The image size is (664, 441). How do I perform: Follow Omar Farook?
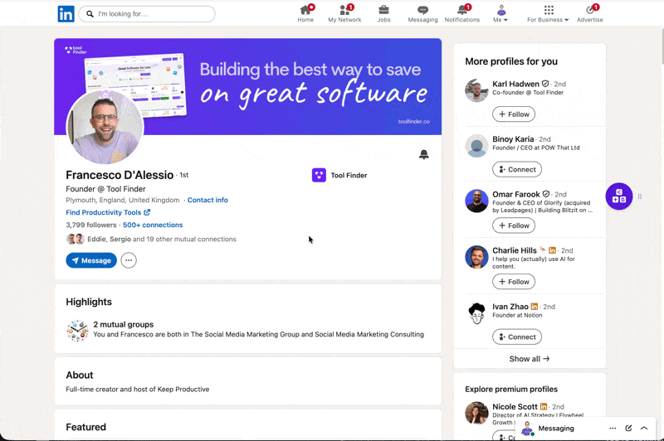pos(514,225)
